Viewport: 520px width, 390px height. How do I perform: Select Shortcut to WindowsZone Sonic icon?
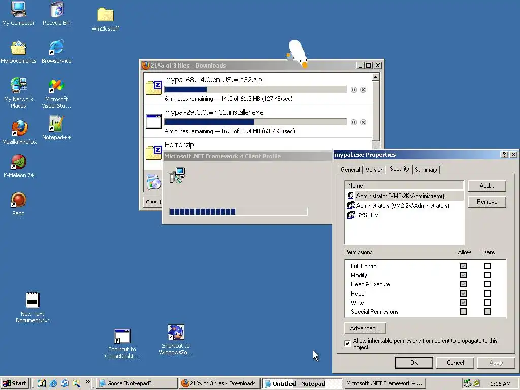176,340
